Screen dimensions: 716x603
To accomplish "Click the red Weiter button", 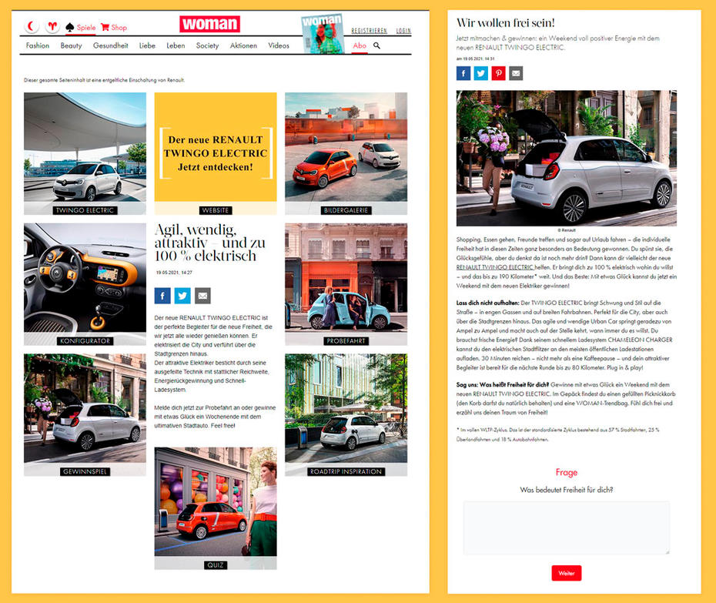I will click(x=566, y=573).
